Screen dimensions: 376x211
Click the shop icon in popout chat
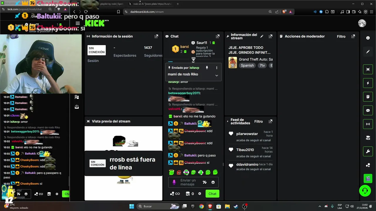click(49, 194)
